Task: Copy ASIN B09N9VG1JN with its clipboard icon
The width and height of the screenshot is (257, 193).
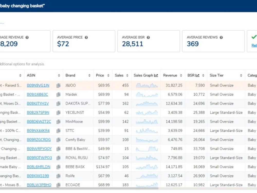Action: pyautogui.click(x=59, y=85)
